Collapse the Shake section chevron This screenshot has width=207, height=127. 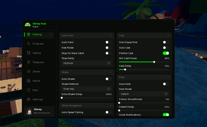coord(110,72)
